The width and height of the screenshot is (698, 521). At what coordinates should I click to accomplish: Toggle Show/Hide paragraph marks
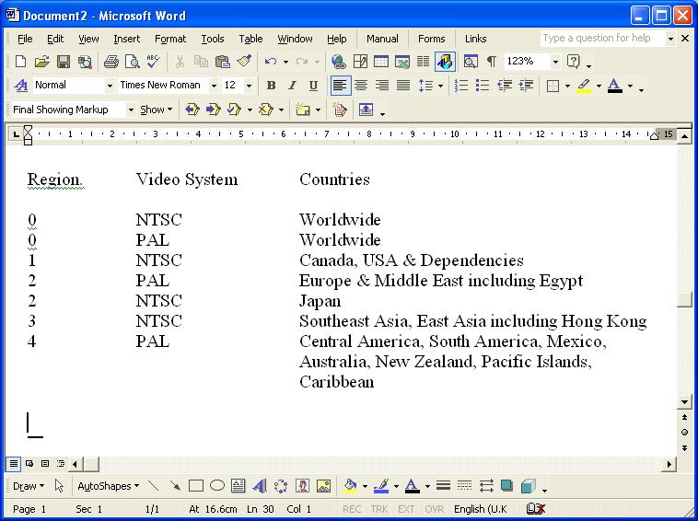tap(492, 62)
